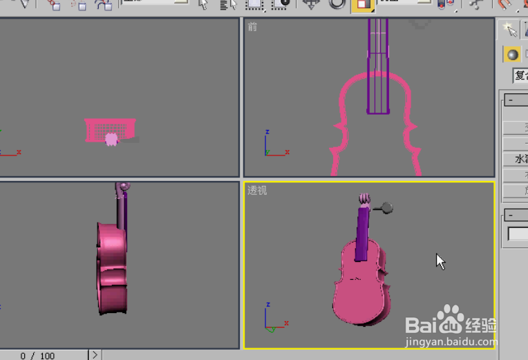Activate the Select and Rotate tool
This screenshot has width=528, height=360.
[337, 4]
